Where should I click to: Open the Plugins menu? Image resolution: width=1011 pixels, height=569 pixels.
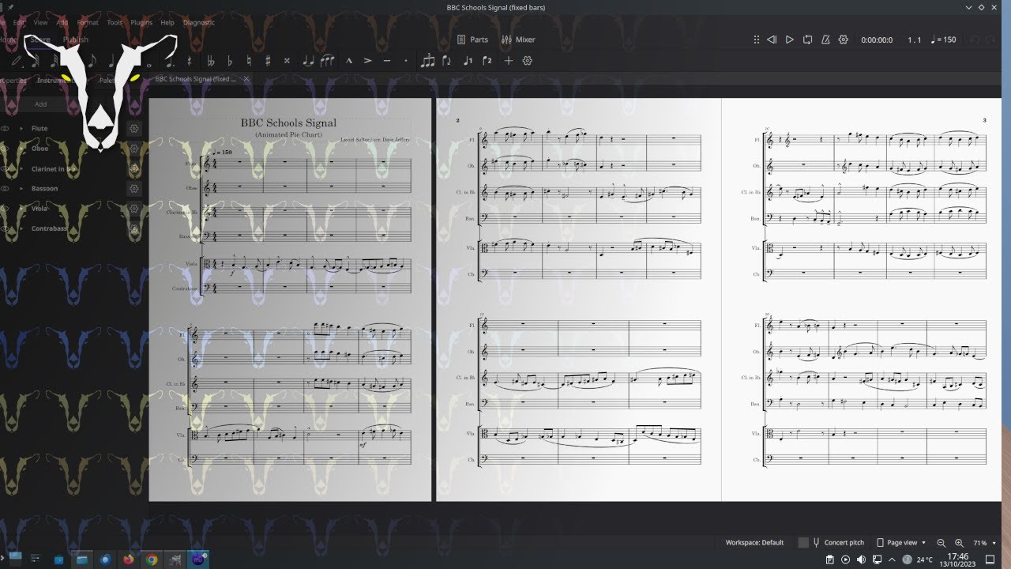[141, 23]
